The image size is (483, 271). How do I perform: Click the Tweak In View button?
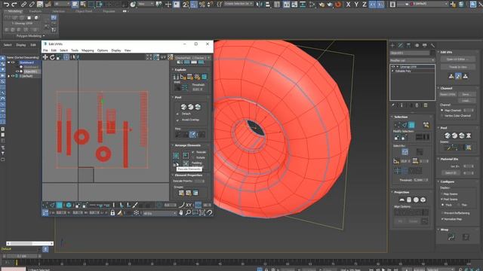[x=458, y=67]
